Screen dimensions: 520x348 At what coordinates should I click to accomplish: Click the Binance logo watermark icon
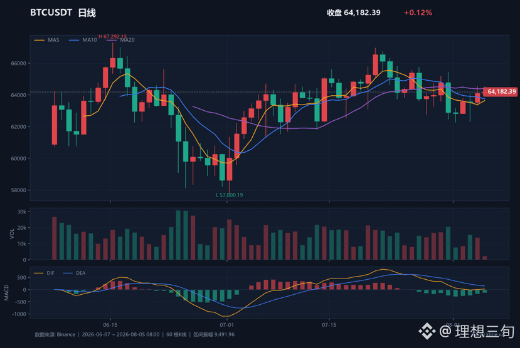tap(427, 331)
